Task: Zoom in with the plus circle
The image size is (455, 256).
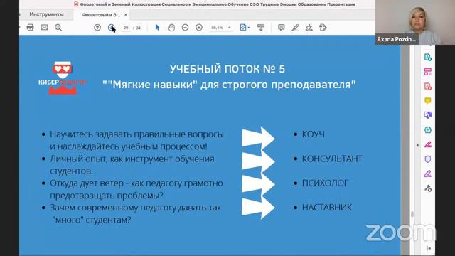Action: click(199, 28)
